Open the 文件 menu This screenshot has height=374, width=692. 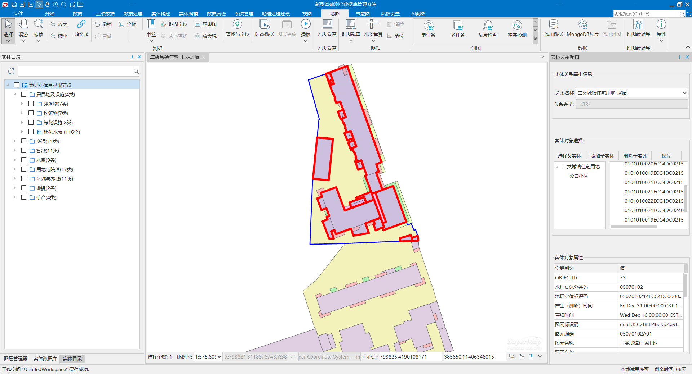tap(18, 14)
